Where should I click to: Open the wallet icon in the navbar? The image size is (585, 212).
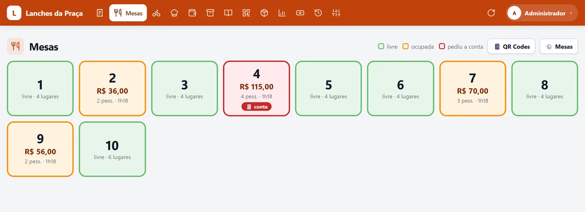click(x=192, y=13)
